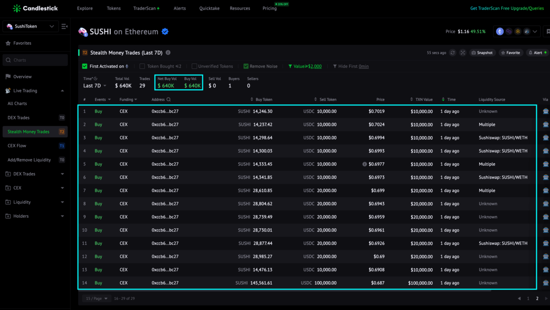Viewport: 550px width, 310px height.
Task: Click the Charts search field
Action: (35, 60)
